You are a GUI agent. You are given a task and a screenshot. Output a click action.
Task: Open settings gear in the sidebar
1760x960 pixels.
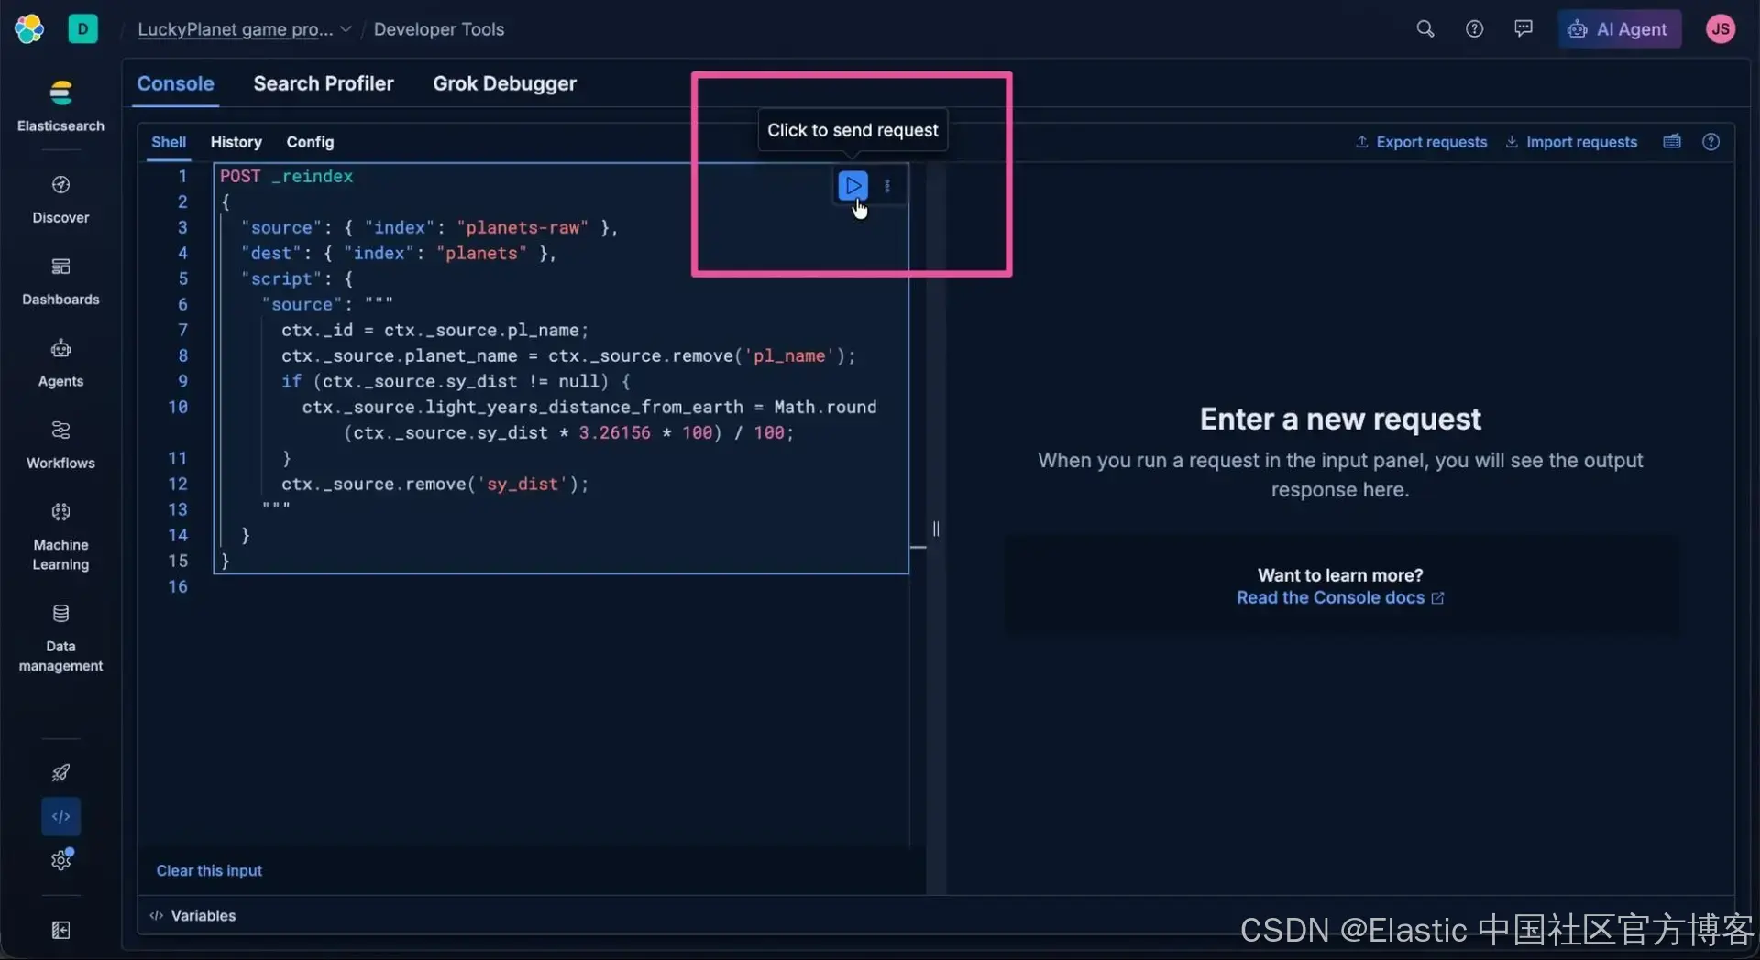60,860
